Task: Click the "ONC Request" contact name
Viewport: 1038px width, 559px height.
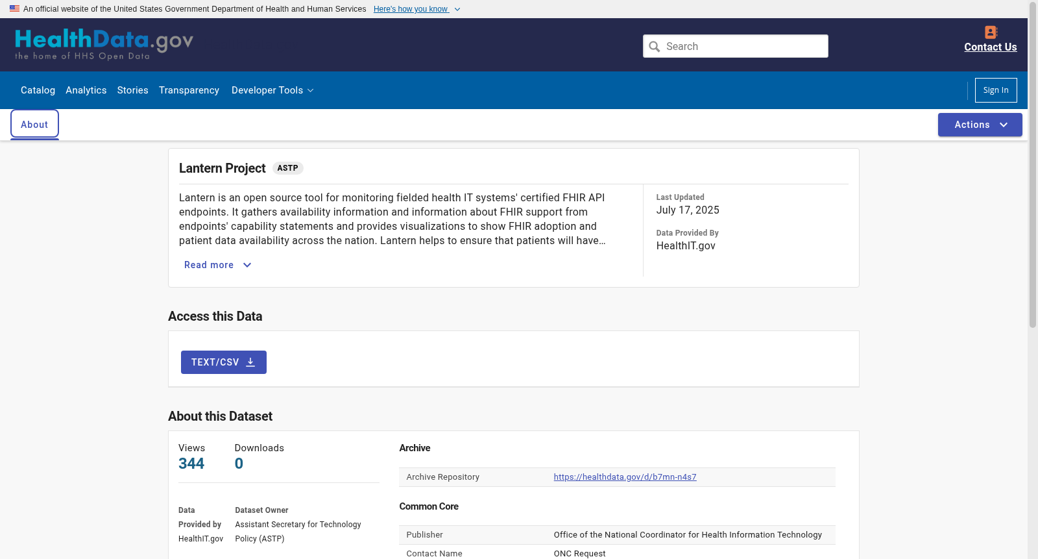Action: coord(579,554)
